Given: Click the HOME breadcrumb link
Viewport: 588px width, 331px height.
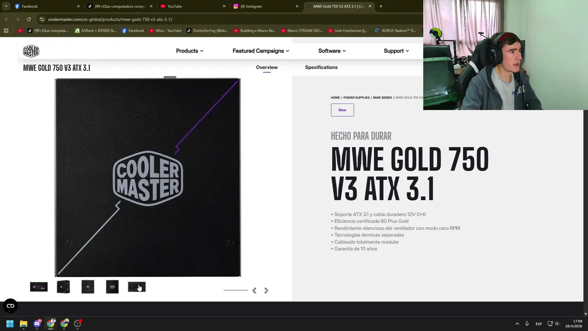Looking at the screenshot, I should [335, 98].
